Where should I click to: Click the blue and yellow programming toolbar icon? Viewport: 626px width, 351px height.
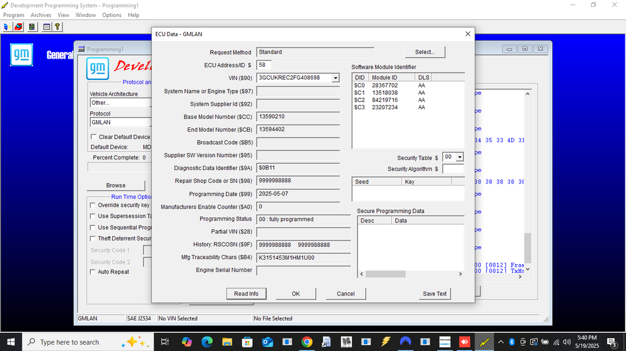[6, 27]
